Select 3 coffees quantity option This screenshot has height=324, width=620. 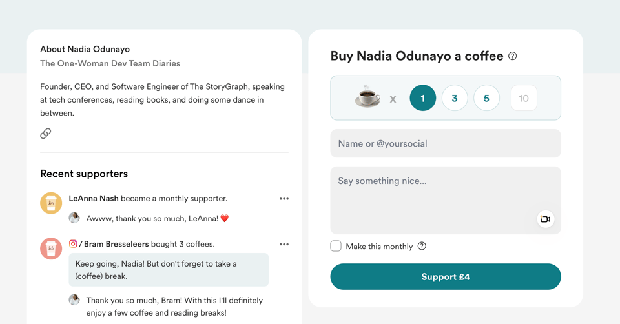pos(455,98)
